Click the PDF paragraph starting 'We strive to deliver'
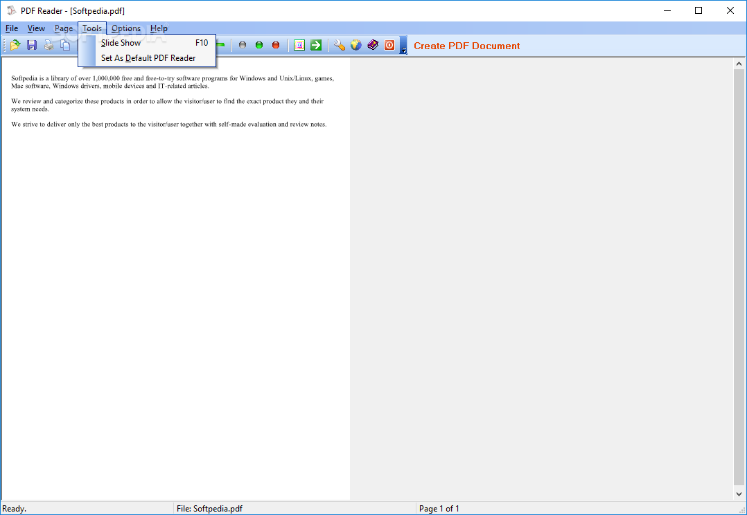Image resolution: width=747 pixels, height=515 pixels. point(168,124)
